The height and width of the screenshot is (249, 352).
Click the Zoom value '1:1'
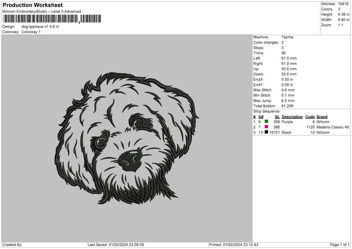340,25
